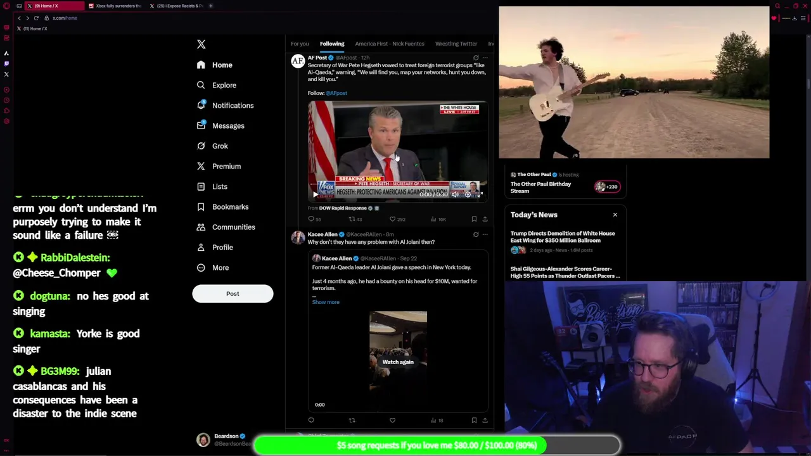
Task: Open Shai Gilgeous-Alexander news story
Action: tap(565, 272)
